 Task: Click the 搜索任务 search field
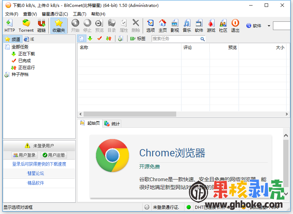tap(176, 39)
